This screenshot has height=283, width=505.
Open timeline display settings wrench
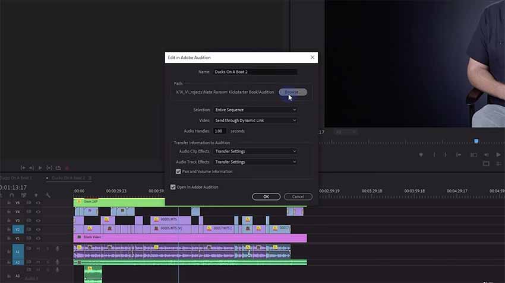point(48,195)
